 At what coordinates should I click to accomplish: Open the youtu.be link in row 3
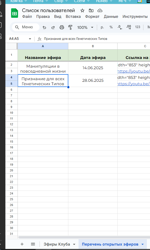point(134,71)
